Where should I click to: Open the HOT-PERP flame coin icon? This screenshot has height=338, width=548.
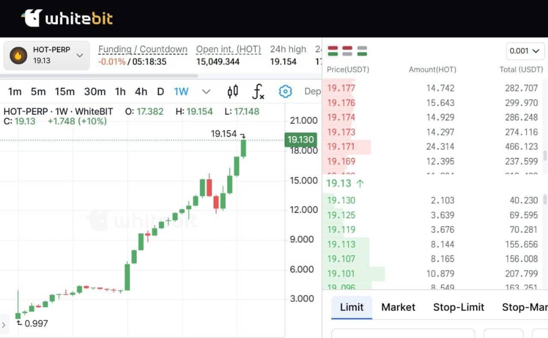point(18,56)
